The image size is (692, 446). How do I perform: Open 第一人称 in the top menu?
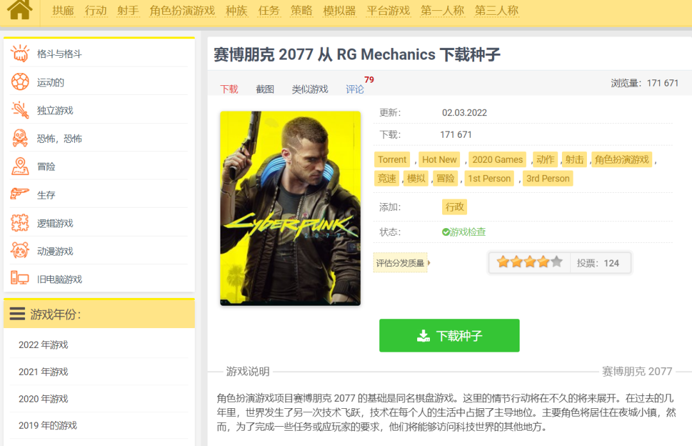point(442,11)
